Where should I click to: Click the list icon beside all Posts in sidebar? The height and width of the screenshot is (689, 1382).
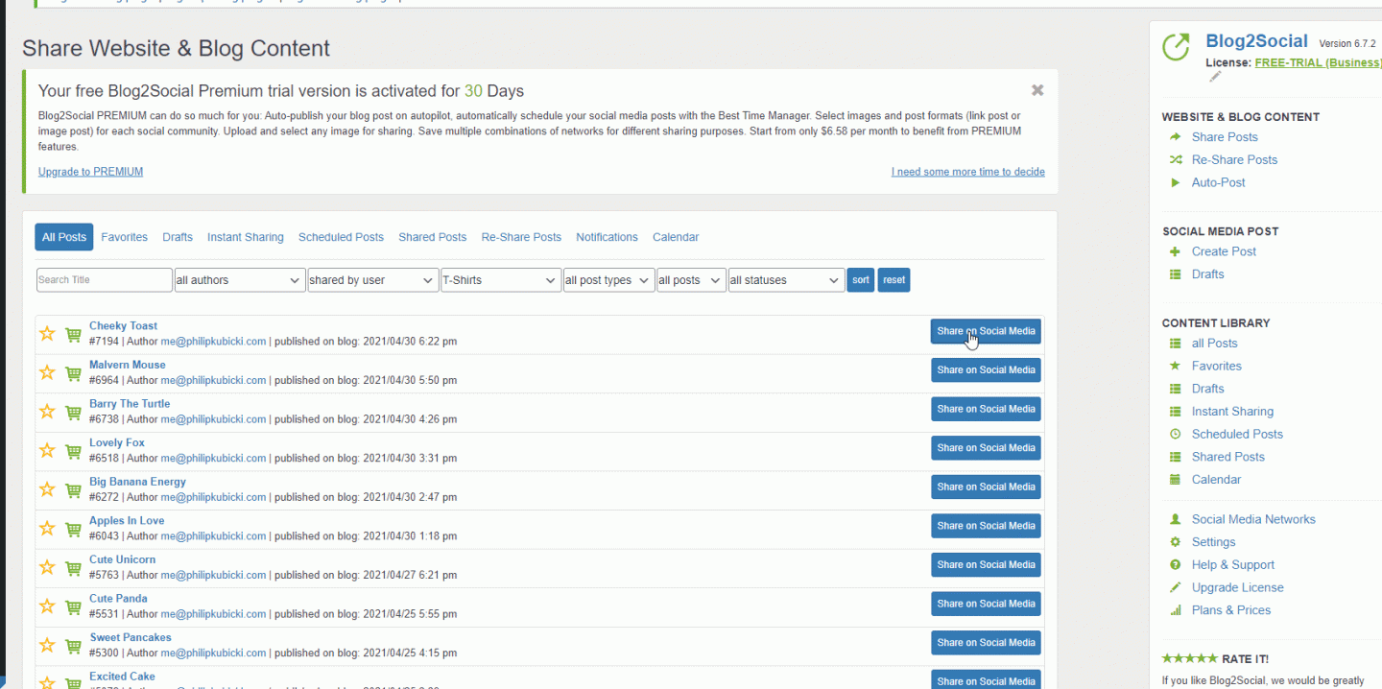pyautogui.click(x=1175, y=344)
